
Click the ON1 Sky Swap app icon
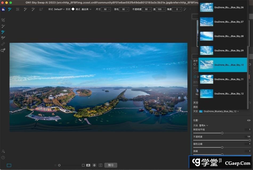[x=3, y=9]
